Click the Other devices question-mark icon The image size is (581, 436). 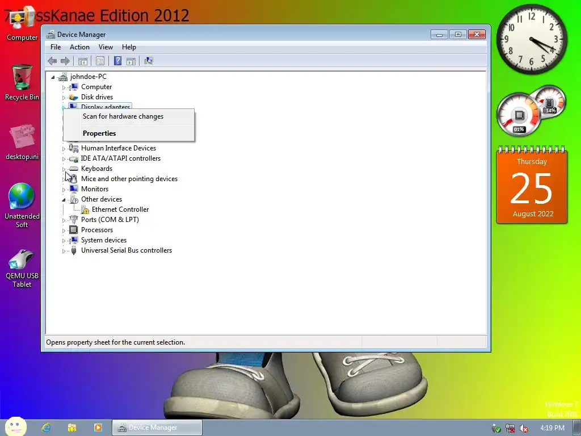tap(73, 199)
